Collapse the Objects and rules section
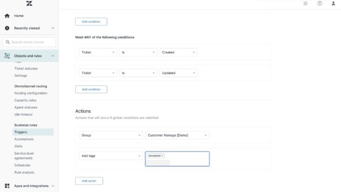The width and height of the screenshot is (341, 192). click(x=53, y=56)
